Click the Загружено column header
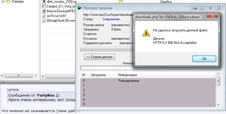The width and height of the screenshot is (226, 114). 98,75
